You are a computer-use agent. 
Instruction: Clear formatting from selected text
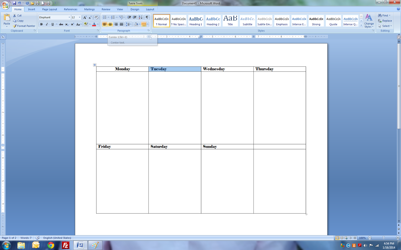click(96, 17)
